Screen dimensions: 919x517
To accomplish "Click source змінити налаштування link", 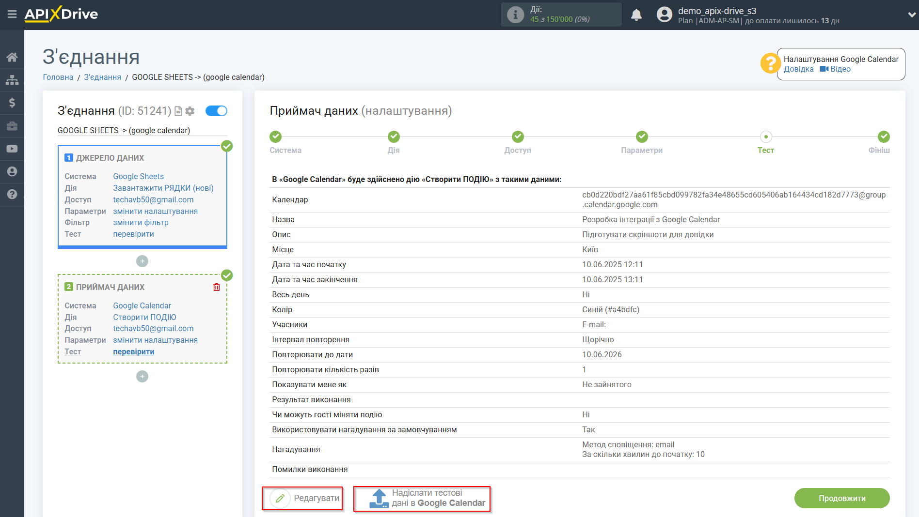I will pyautogui.click(x=155, y=212).
